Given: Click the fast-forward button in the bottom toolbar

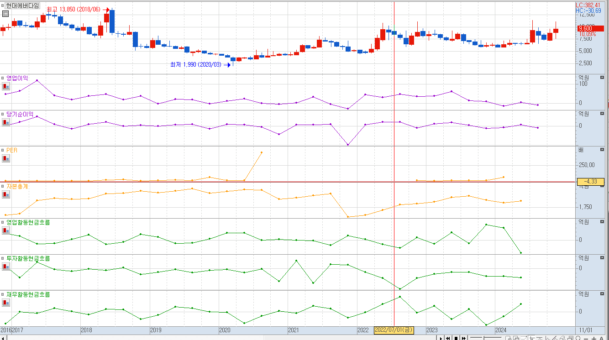Looking at the screenshot, I should point(463,338).
